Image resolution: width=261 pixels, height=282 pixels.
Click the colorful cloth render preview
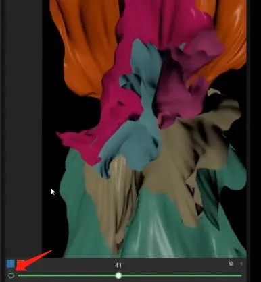tap(144, 129)
